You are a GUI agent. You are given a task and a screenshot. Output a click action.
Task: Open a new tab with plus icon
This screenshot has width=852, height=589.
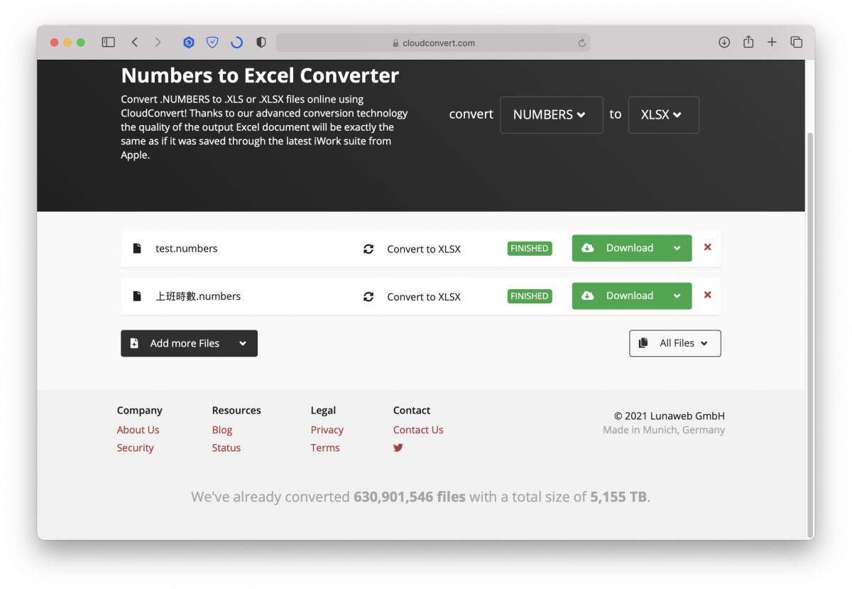click(772, 43)
